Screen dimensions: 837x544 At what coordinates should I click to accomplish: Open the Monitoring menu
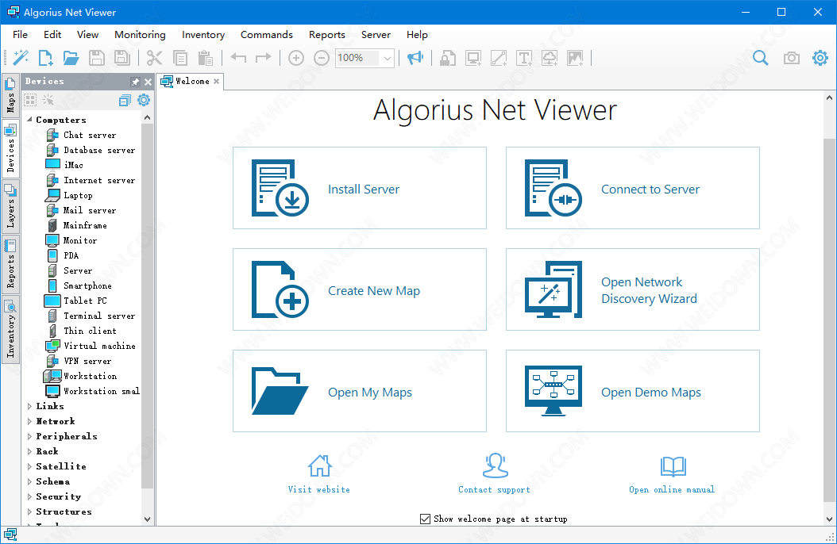(140, 35)
